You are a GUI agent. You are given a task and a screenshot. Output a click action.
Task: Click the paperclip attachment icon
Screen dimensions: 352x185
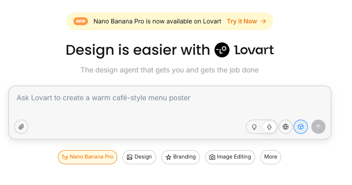tap(21, 127)
